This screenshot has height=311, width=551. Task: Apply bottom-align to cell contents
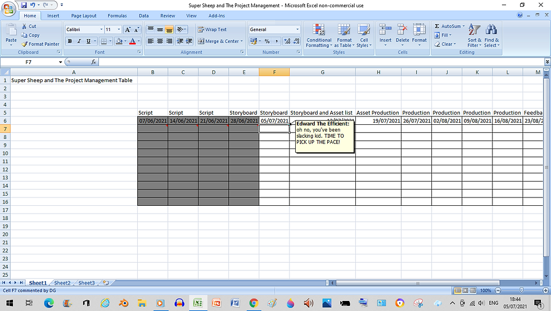(169, 29)
